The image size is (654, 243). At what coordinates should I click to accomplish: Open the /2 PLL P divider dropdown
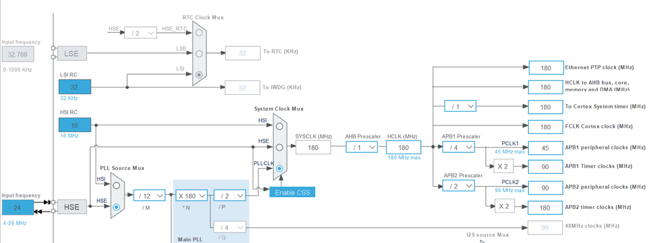coord(229,195)
